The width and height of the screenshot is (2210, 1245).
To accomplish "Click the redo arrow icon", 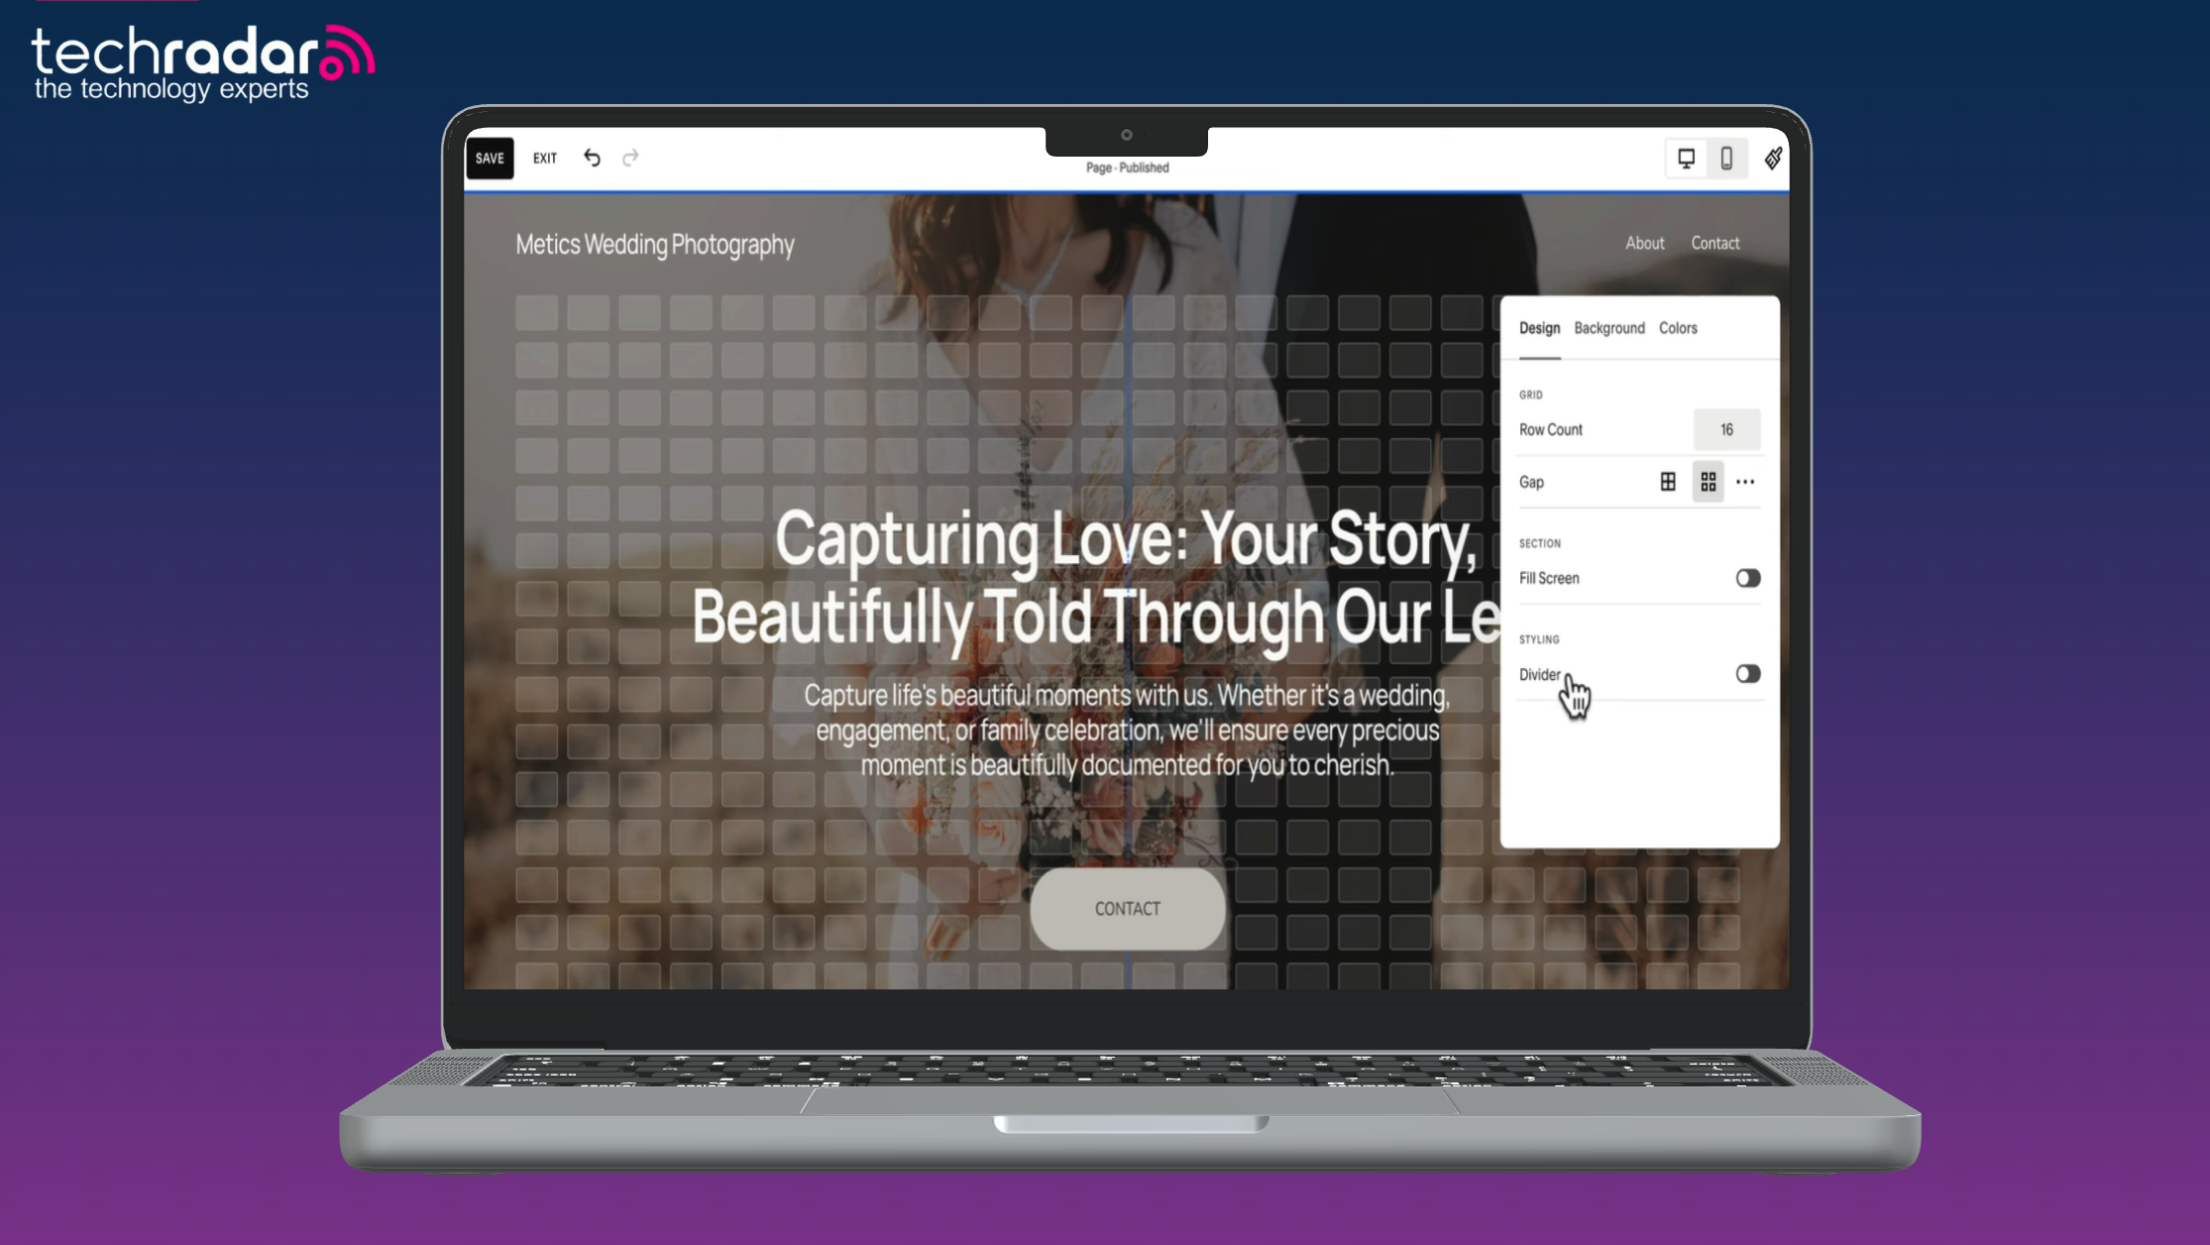I will tap(630, 158).
